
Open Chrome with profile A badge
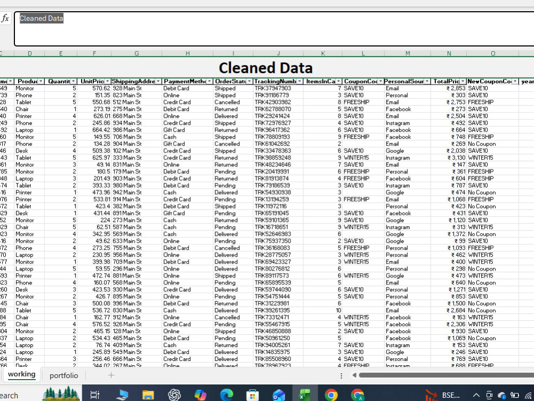[x=357, y=395]
